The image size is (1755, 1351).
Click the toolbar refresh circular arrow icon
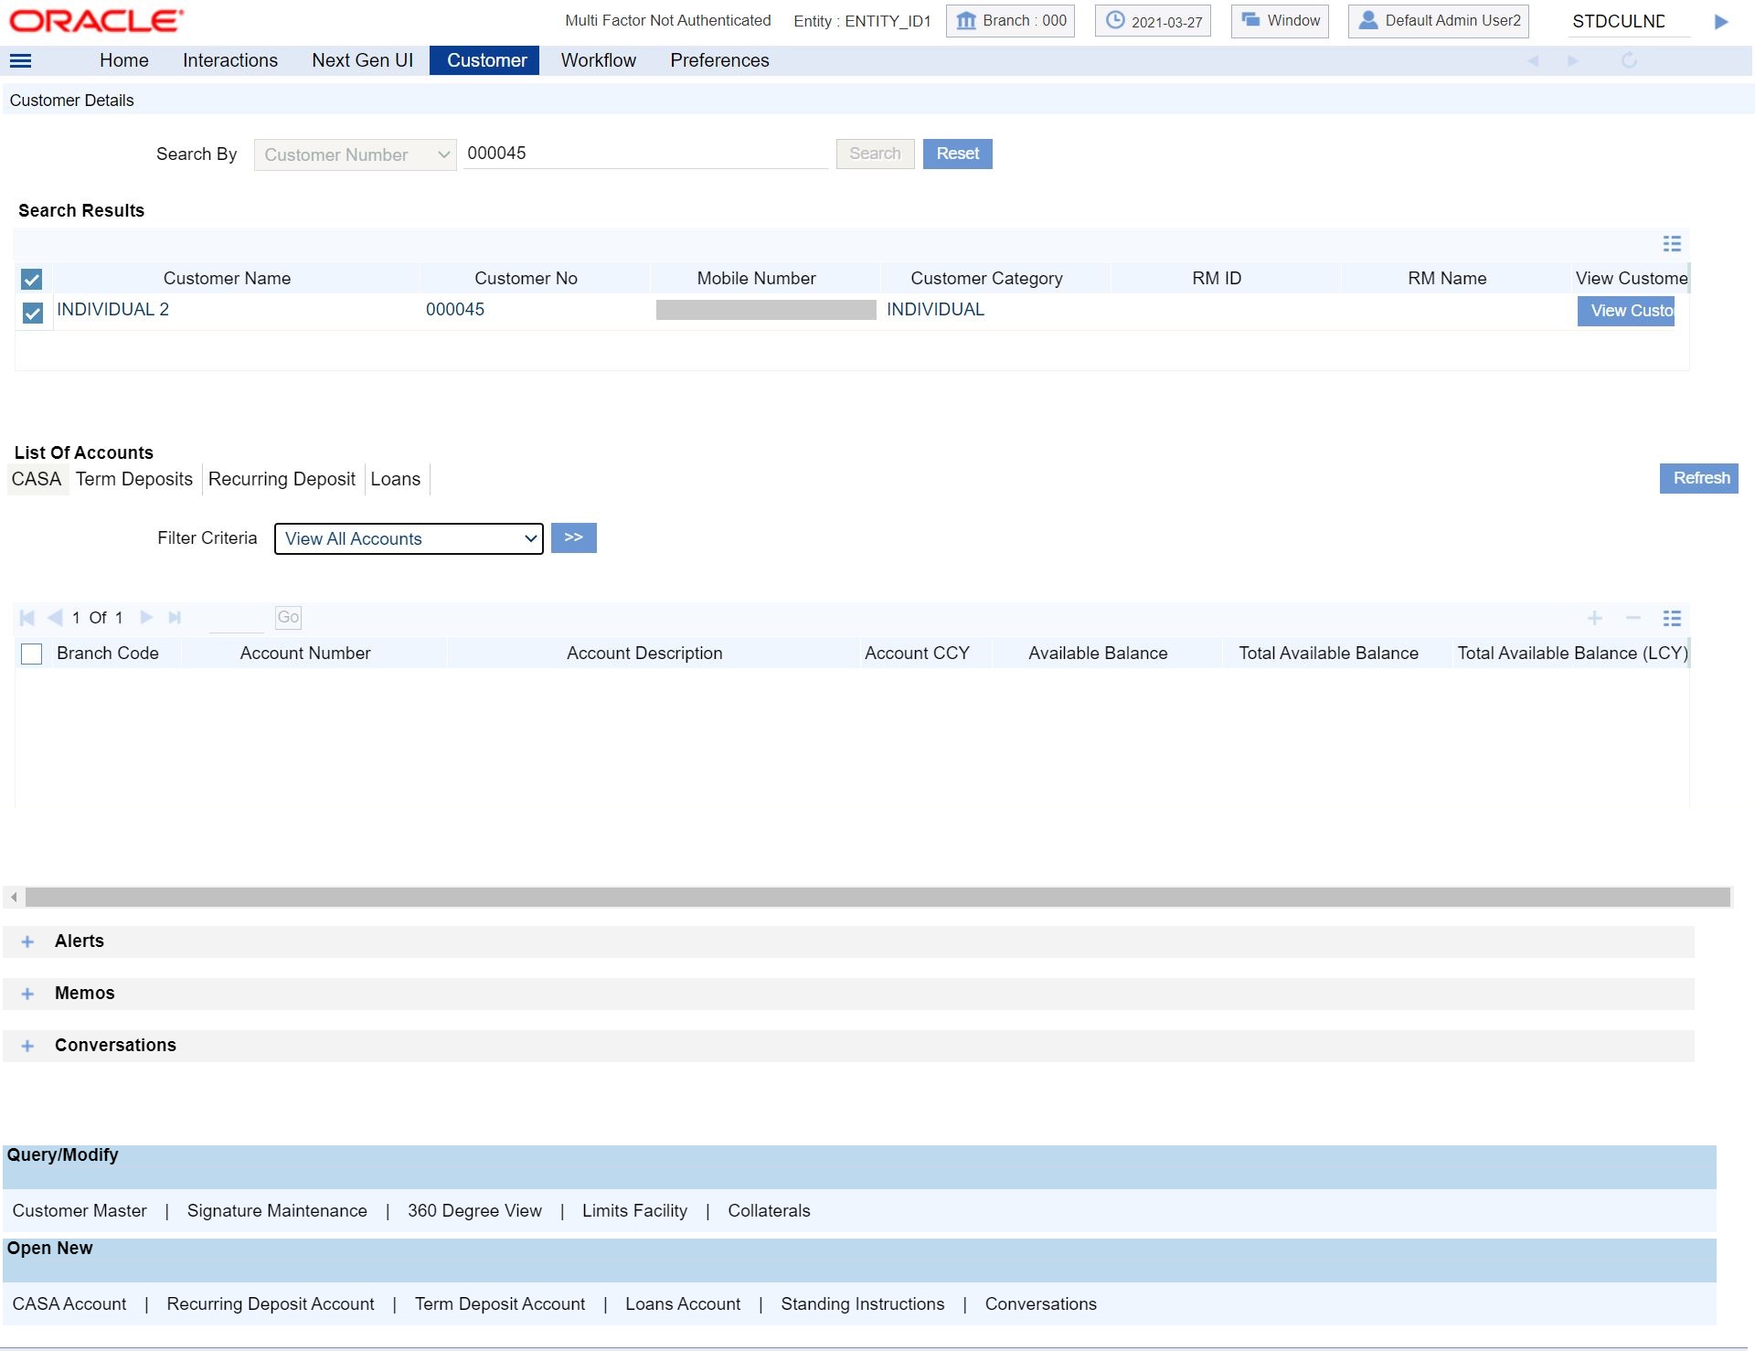[x=1629, y=60]
